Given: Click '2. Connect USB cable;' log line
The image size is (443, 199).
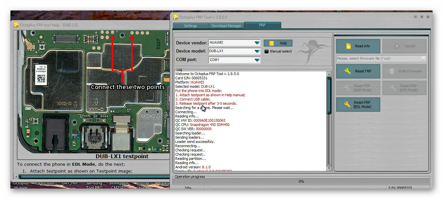Looking at the screenshot, I should point(193,99).
